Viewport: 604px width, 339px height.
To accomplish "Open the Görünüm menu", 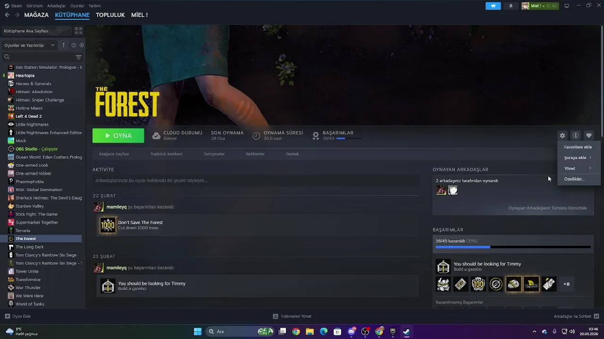I will [x=34, y=6].
